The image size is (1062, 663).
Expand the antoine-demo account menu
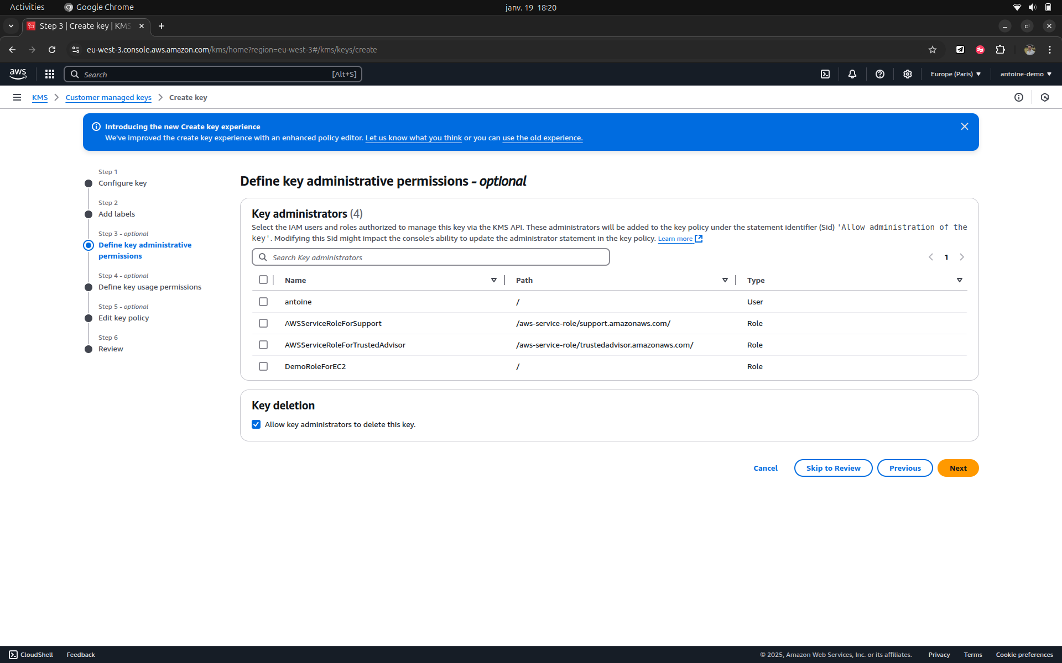[1025, 74]
